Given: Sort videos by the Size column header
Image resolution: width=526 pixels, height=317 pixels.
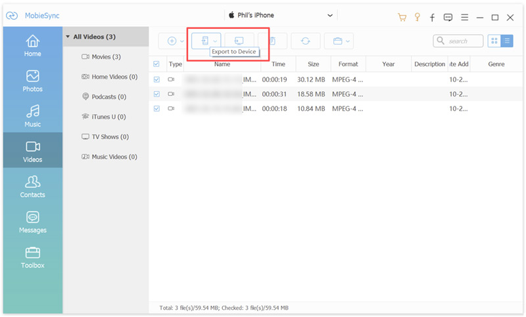Looking at the screenshot, I should (313, 64).
